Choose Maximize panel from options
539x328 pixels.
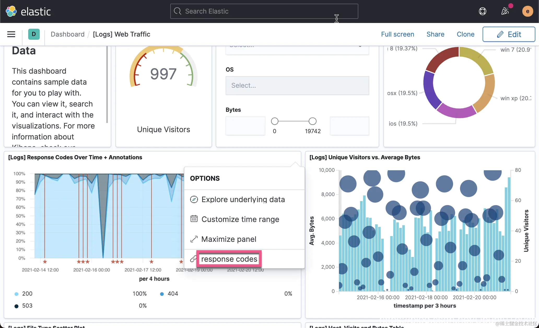pos(229,239)
